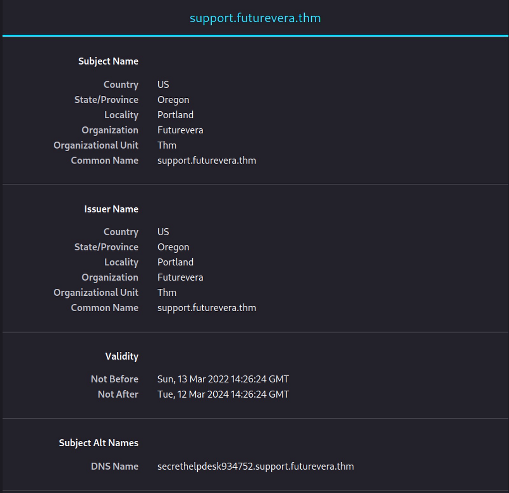Click the subject Organization label

110,130
